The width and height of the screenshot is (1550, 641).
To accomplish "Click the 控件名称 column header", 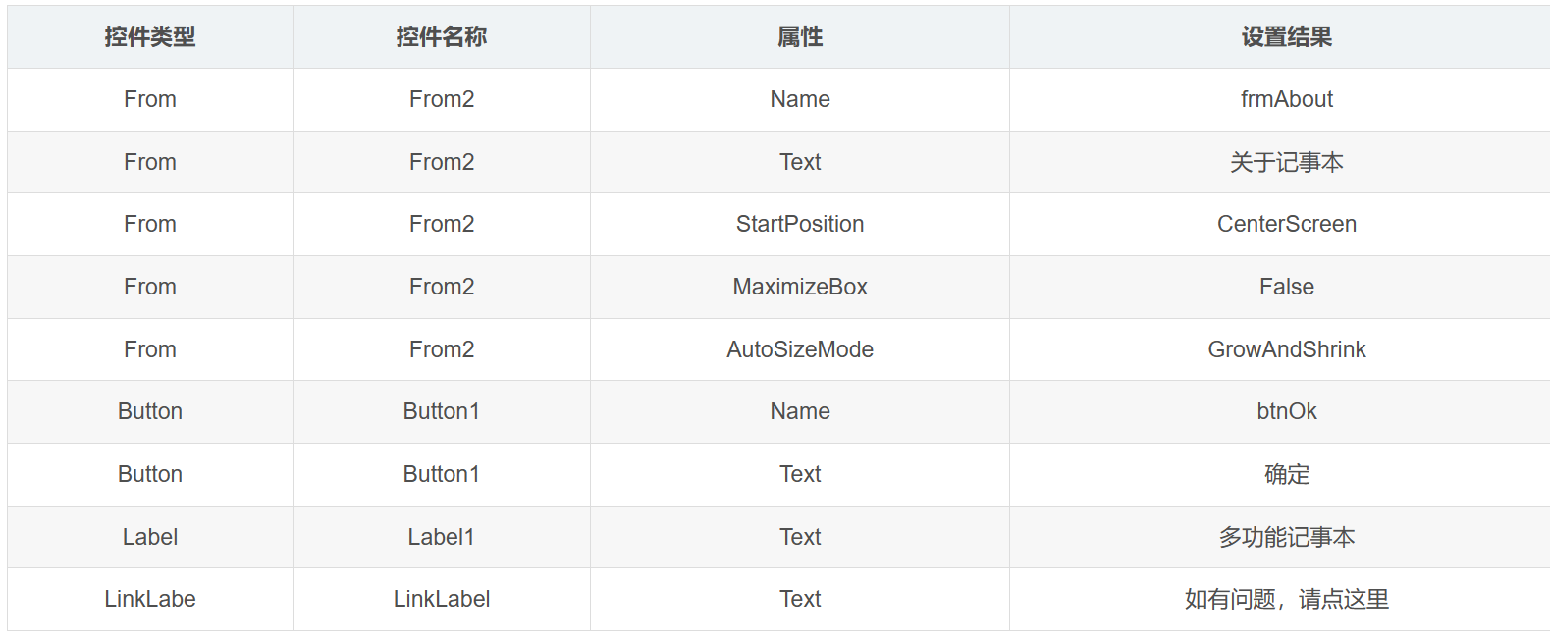I will (x=442, y=37).
